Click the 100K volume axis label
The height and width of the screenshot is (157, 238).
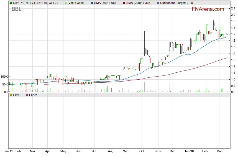[x=4, y=77]
